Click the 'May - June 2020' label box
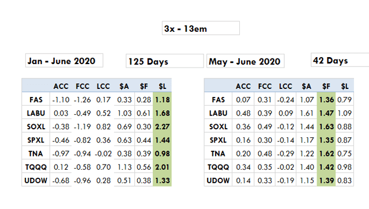Viewport: 369px width, 209px height. (x=246, y=61)
